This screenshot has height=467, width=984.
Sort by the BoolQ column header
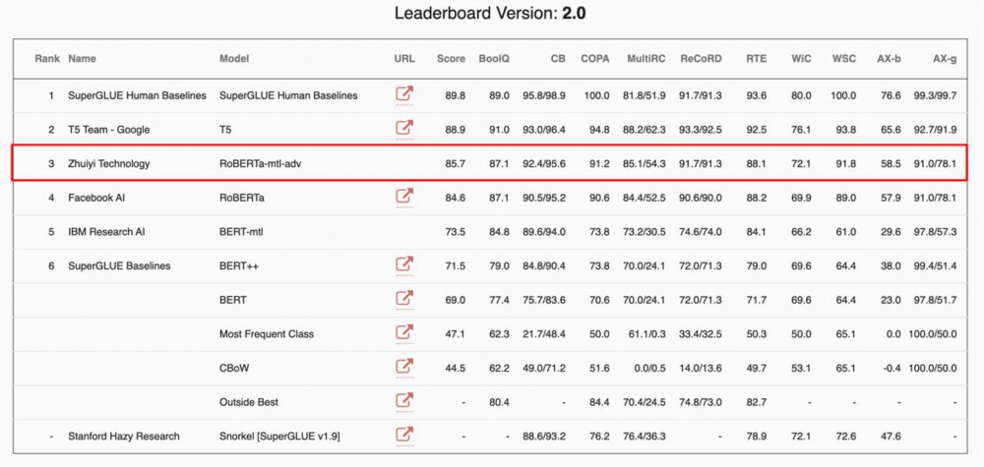(494, 59)
